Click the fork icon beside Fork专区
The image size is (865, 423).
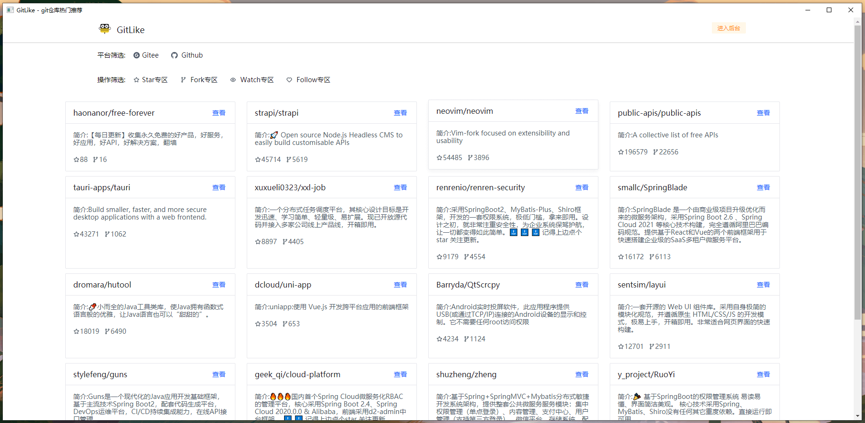(183, 80)
